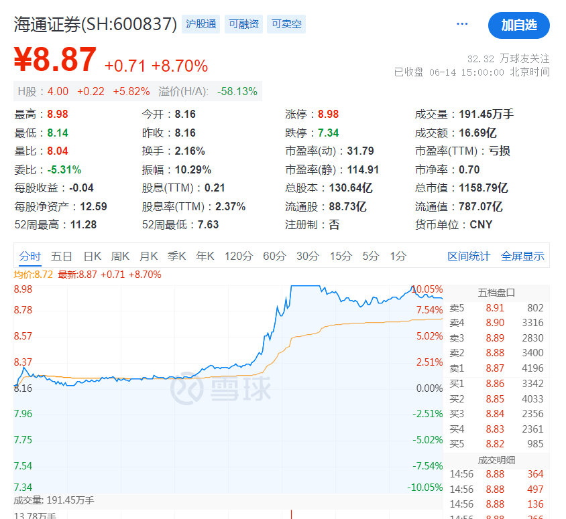Click the 加自选 button
This screenshot has height=519, width=566.
click(518, 25)
